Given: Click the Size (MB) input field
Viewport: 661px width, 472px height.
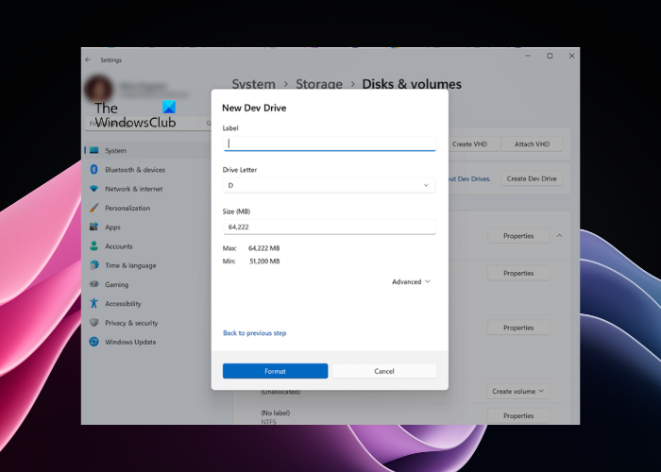Looking at the screenshot, I should tap(330, 227).
